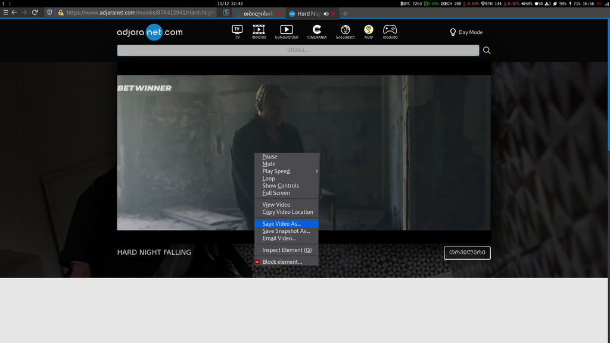This screenshot has height=343, width=610.
Task: Open the CINEMANIA section
Action: pyautogui.click(x=317, y=32)
